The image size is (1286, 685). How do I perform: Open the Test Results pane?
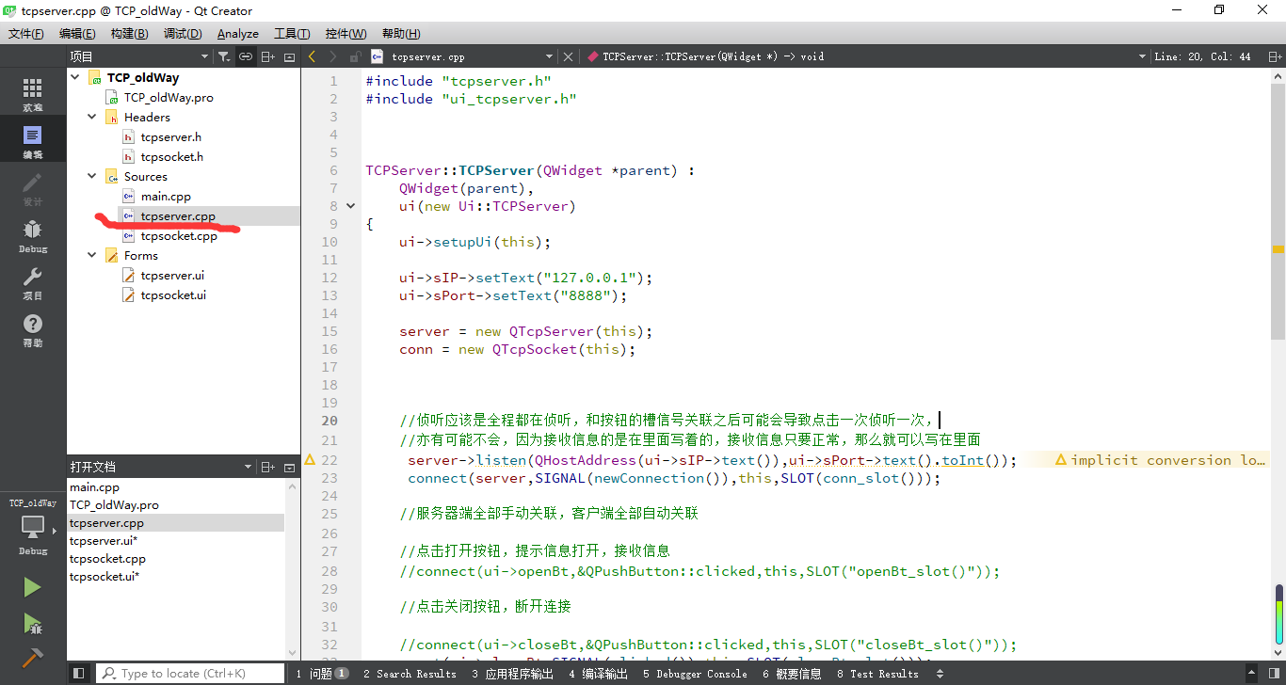pos(876,674)
